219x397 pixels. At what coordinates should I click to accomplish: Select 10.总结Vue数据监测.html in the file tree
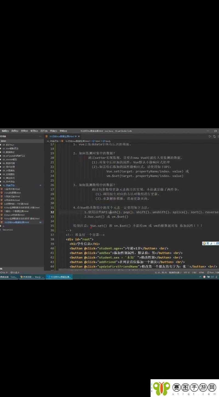16,222
